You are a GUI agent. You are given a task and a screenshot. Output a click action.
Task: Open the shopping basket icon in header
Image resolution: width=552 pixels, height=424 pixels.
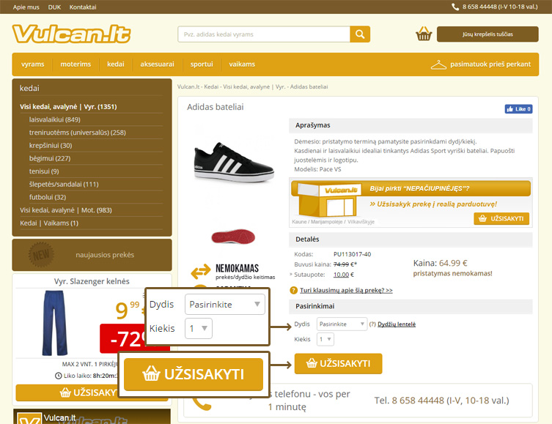pyautogui.click(x=424, y=34)
